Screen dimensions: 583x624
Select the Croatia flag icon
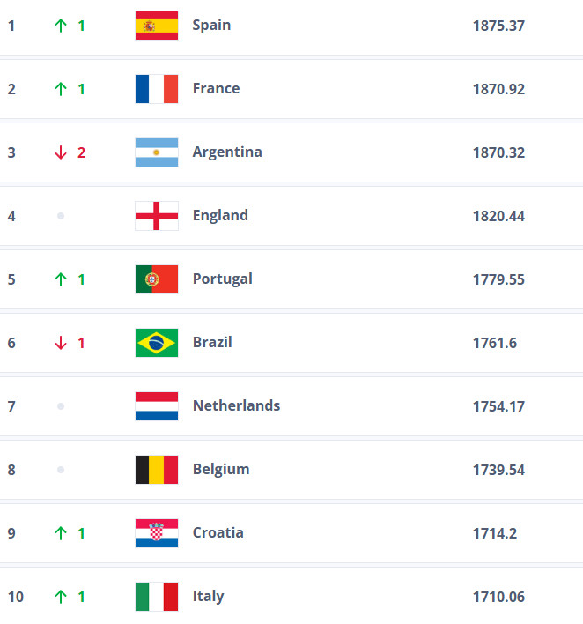pyautogui.click(x=157, y=533)
